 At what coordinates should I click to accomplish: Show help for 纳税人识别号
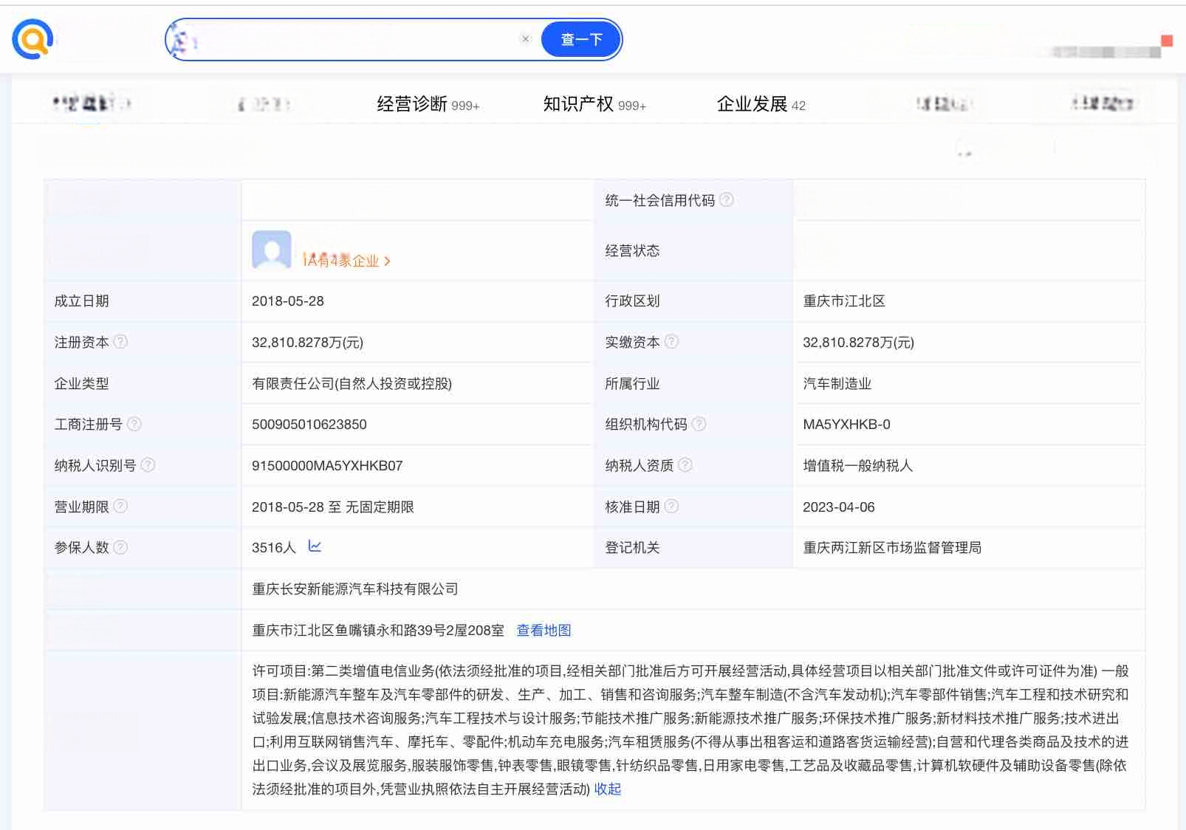click(x=148, y=464)
